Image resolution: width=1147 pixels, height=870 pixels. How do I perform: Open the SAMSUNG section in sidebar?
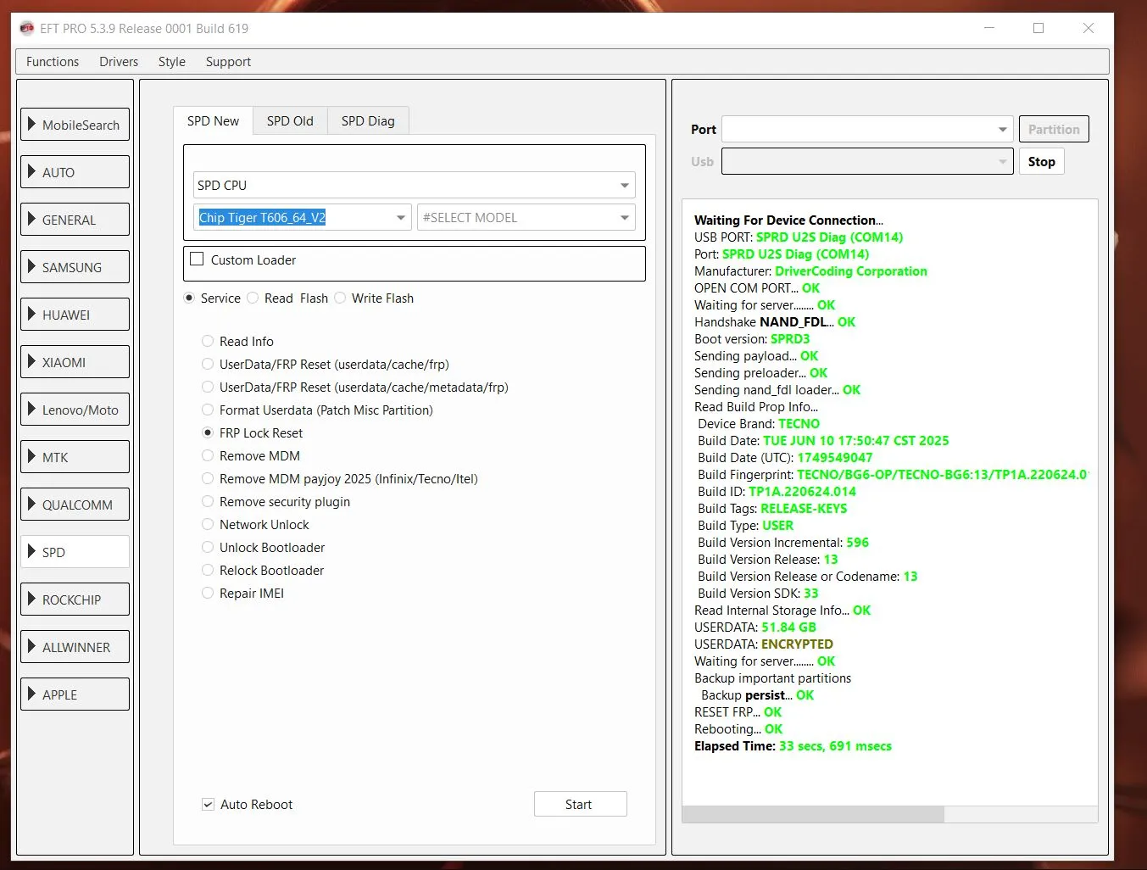(75, 267)
